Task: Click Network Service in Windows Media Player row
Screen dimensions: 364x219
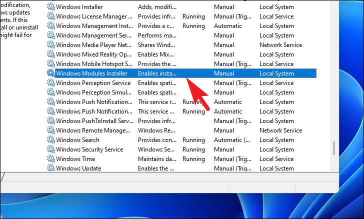Action: (x=280, y=45)
